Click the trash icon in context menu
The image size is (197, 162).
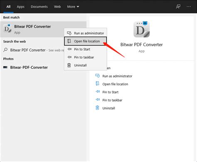click(x=69, y=65)
